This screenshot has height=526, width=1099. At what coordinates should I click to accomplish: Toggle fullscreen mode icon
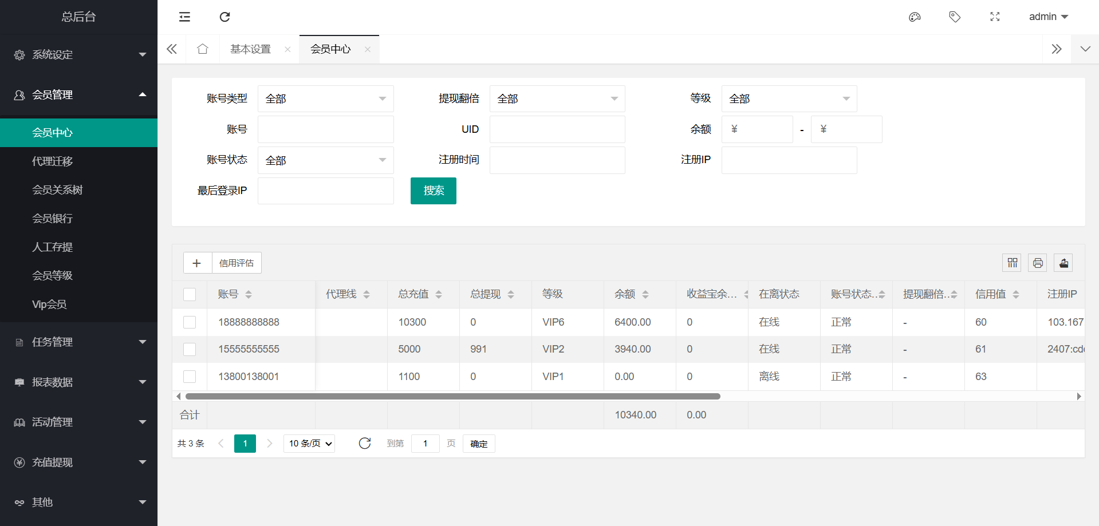(x=995, y=17)
